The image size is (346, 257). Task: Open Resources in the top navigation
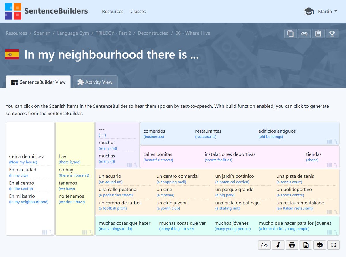[113, 11]
